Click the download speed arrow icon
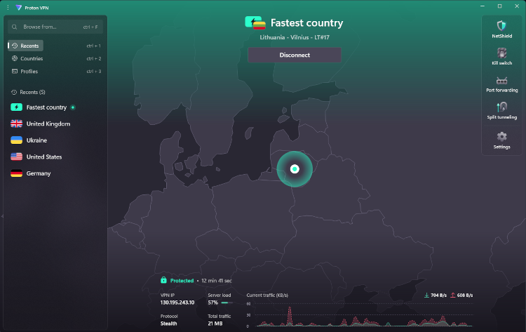The image size is (526, 332). pyautogui.click(x=426, y=295)
